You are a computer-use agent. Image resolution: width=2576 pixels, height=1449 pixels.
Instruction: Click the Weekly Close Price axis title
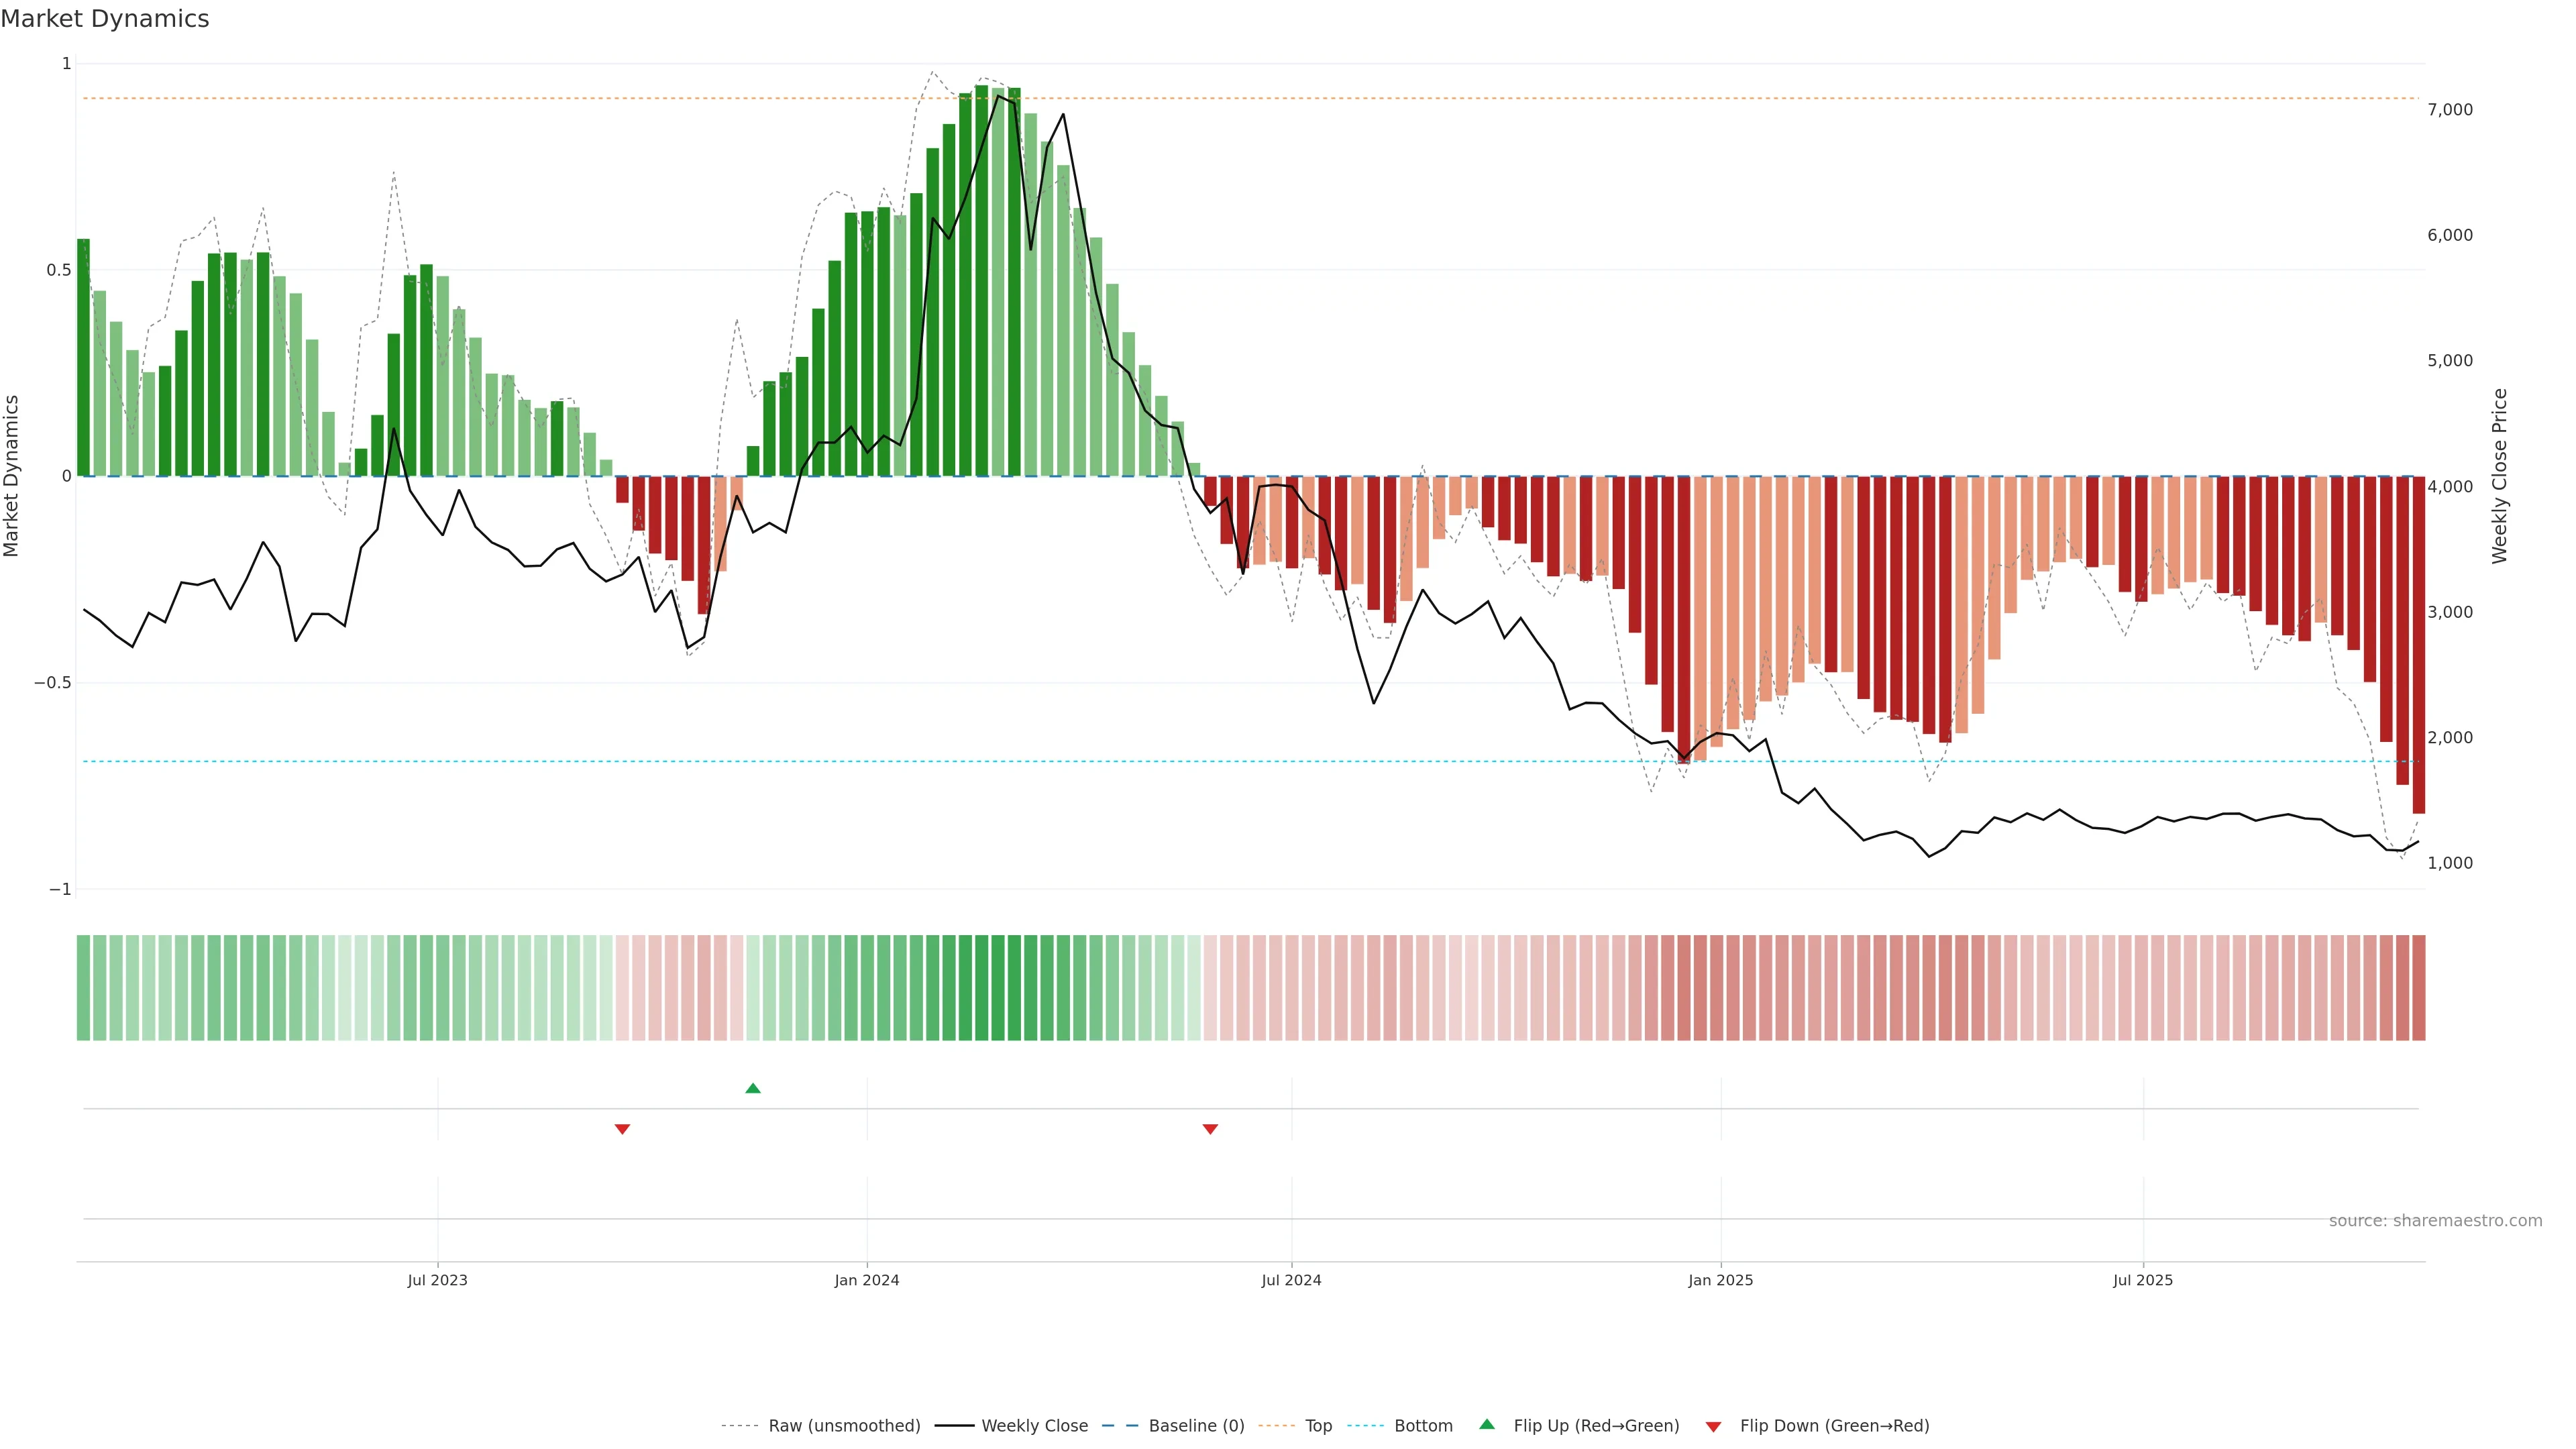[2500, 476]
